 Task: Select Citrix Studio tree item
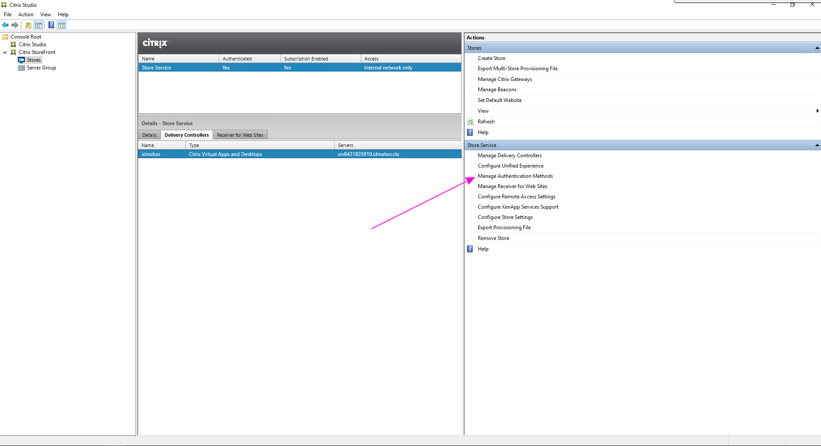click(33, 45)
